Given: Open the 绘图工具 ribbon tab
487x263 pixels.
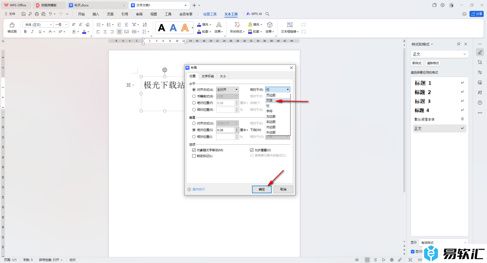Looking at the screenshot, I should 210,14.
